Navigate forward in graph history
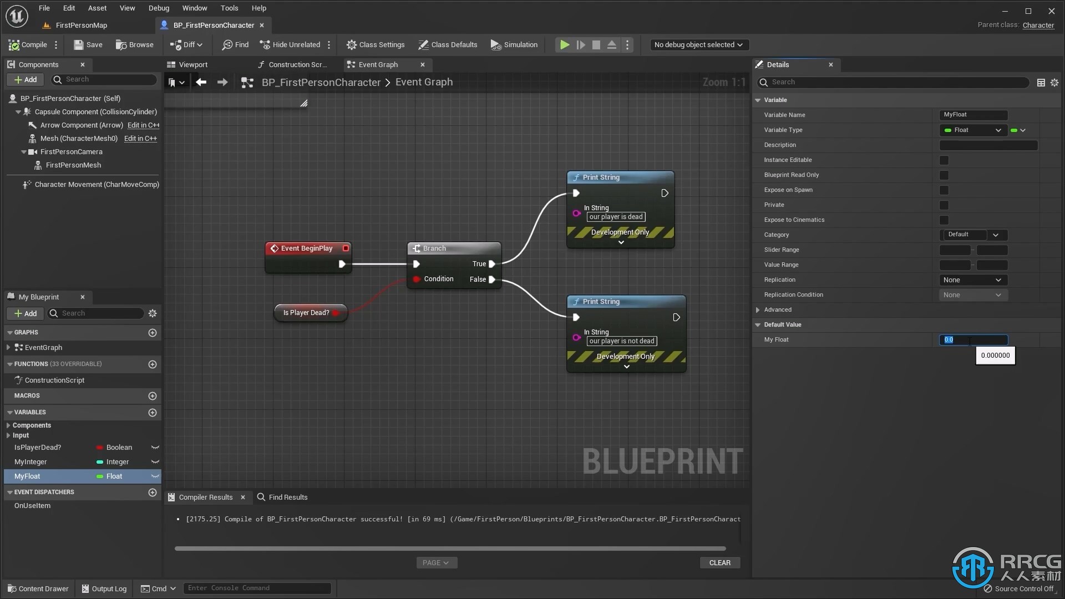Screen dimensions: 1065x599 point(222,82)
